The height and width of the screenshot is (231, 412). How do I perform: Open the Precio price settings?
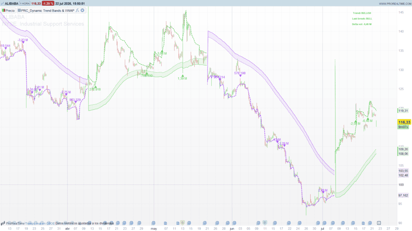(8, 10)
